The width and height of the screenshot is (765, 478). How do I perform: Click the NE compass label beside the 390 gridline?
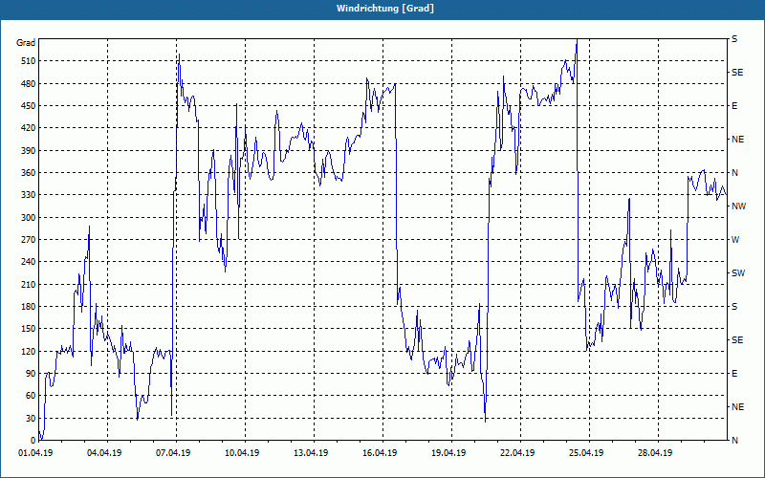point(737,140)
